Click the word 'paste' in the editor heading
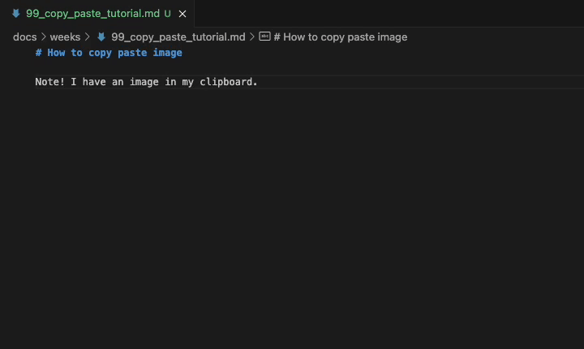Viewport: 584px width, 349px height. (x=132, y=53)
